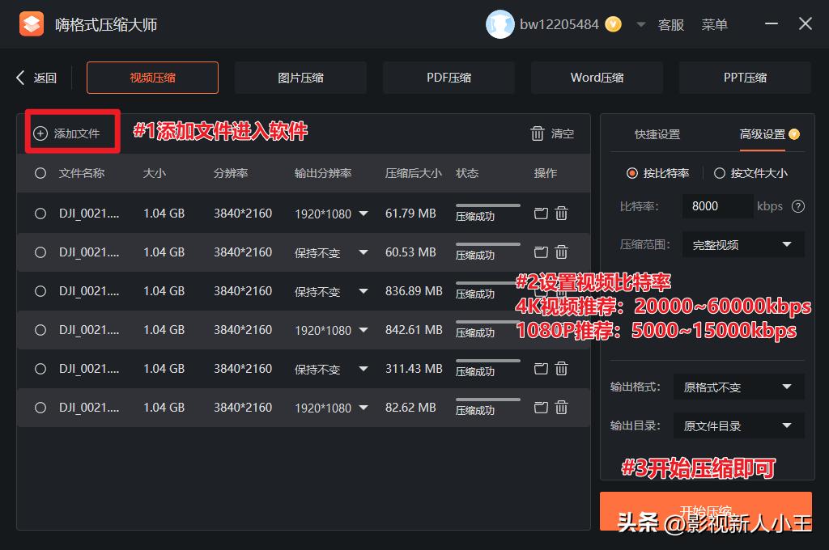Click the 输出分辨率 column header
Viewport: 829px width, 550px height.
click(323, 173)
